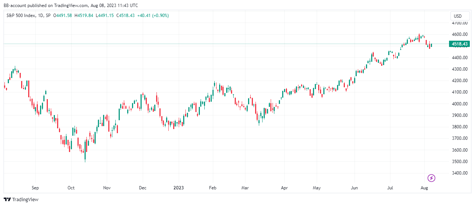This screenshot has width=475, height=206.
Task: Click the Feb label on time axis
Action: (213, 188)
